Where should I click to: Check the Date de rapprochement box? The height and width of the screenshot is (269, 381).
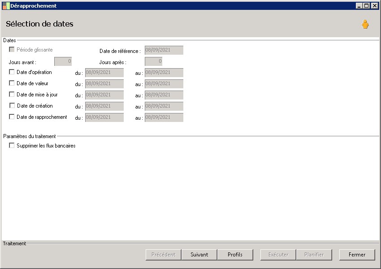[11, 117]
